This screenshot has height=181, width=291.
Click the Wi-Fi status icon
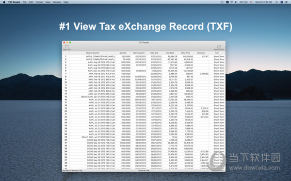click(232, 2)
